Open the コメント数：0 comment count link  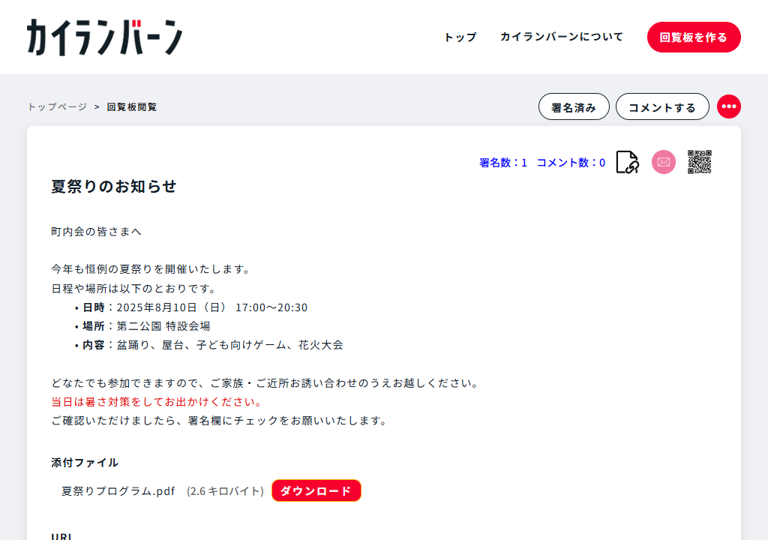pyautogui.click(x=571, y=163)
